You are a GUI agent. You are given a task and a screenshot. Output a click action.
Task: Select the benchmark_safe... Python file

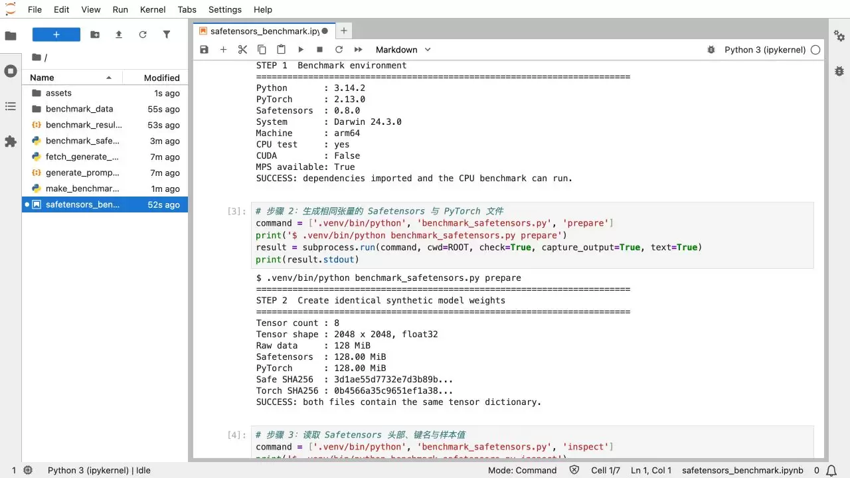(x=105, y=141)
